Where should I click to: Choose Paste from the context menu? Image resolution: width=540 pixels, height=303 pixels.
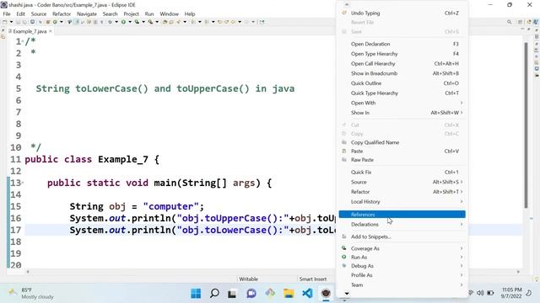402,151
